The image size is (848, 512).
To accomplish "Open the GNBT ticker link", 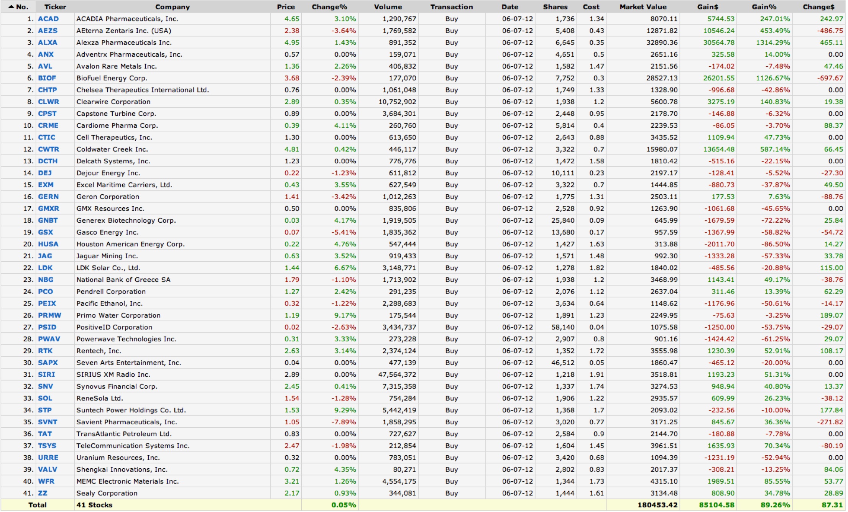I will click(x=48, y=221).
